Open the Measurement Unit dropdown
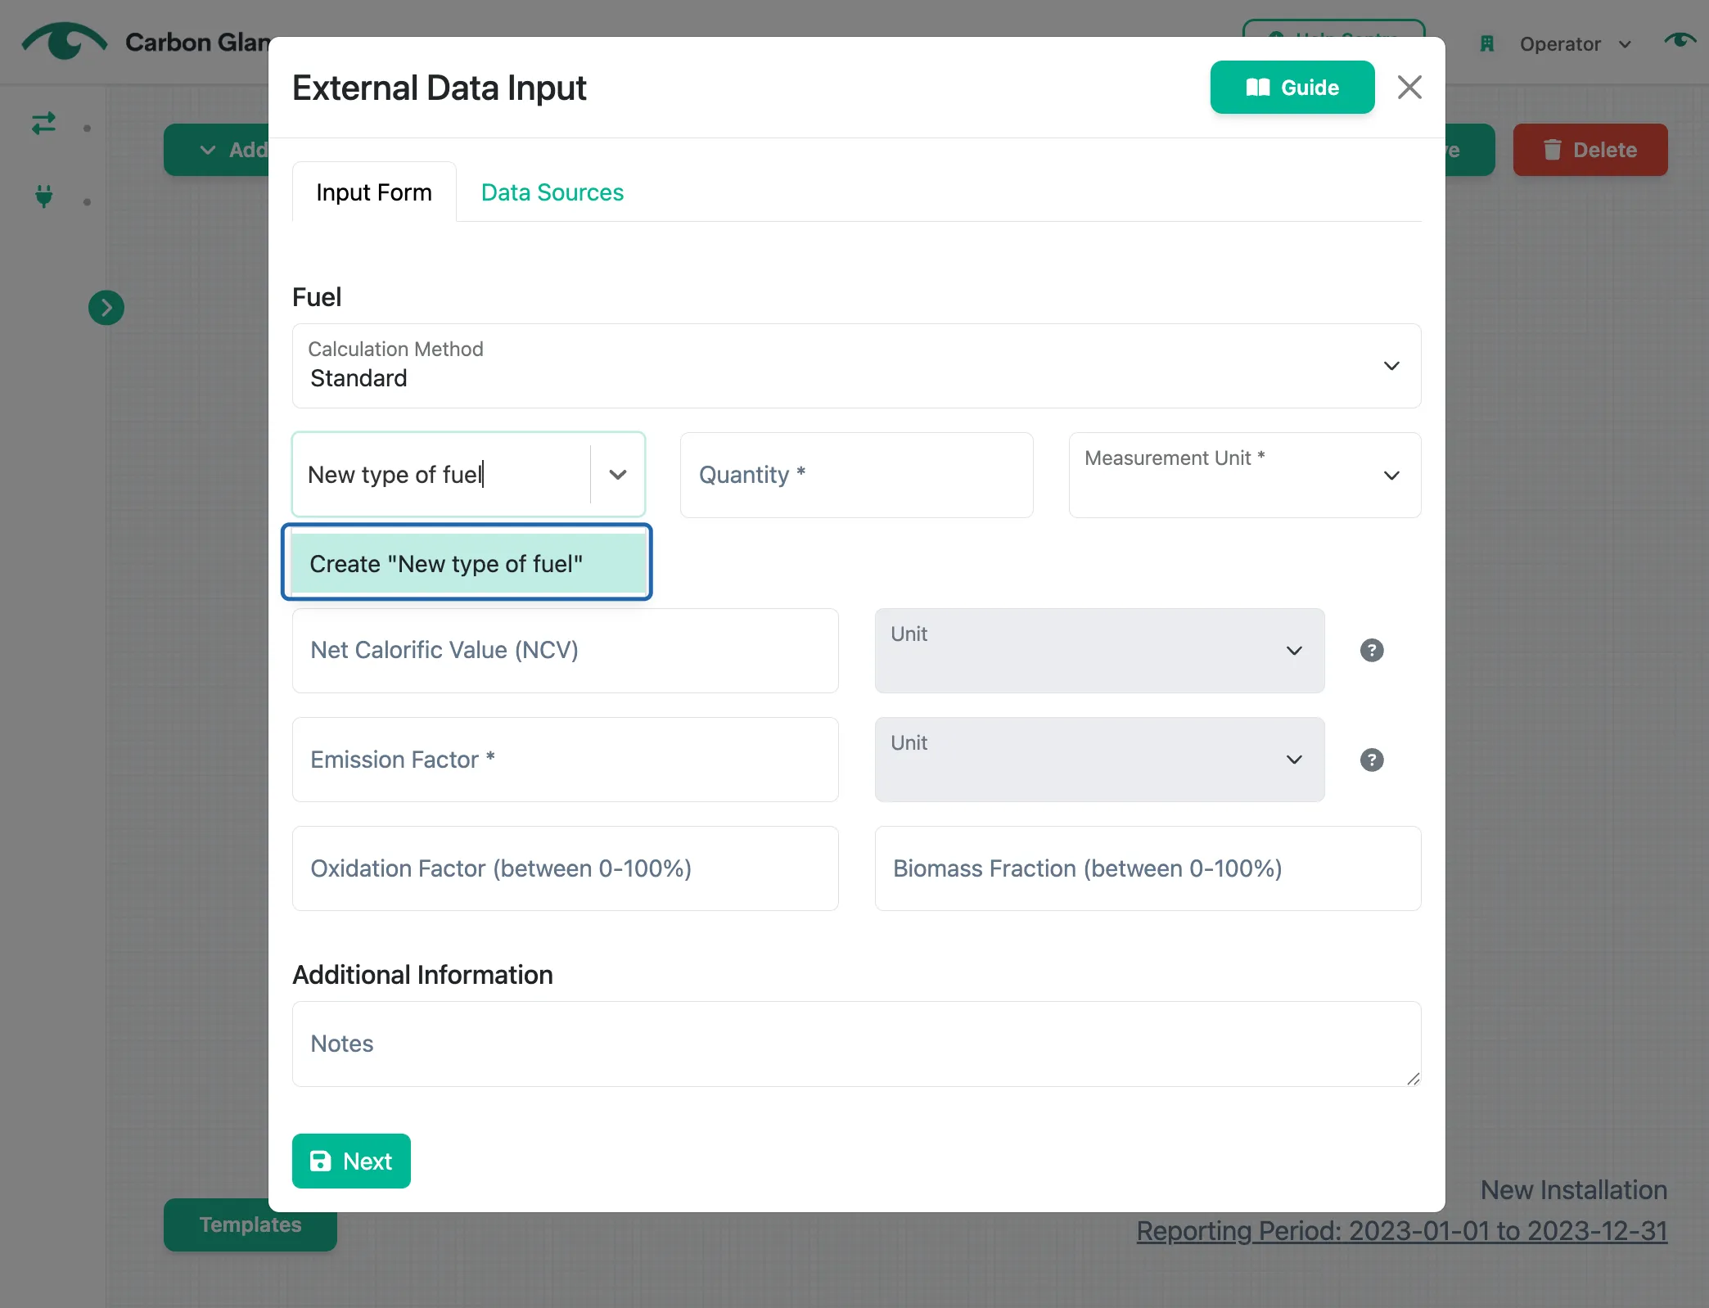1709x1308 pixels. click(1244, 475)
